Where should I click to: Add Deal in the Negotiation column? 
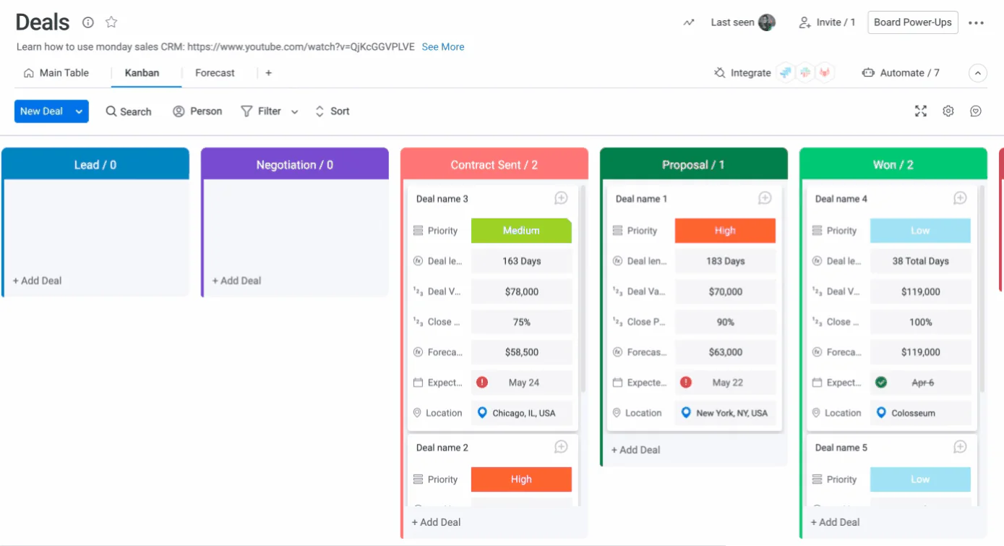[x=236, y=281]
